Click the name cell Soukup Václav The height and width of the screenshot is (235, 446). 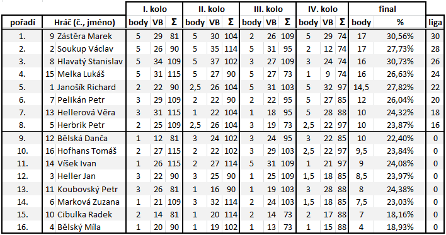(85, 49)
